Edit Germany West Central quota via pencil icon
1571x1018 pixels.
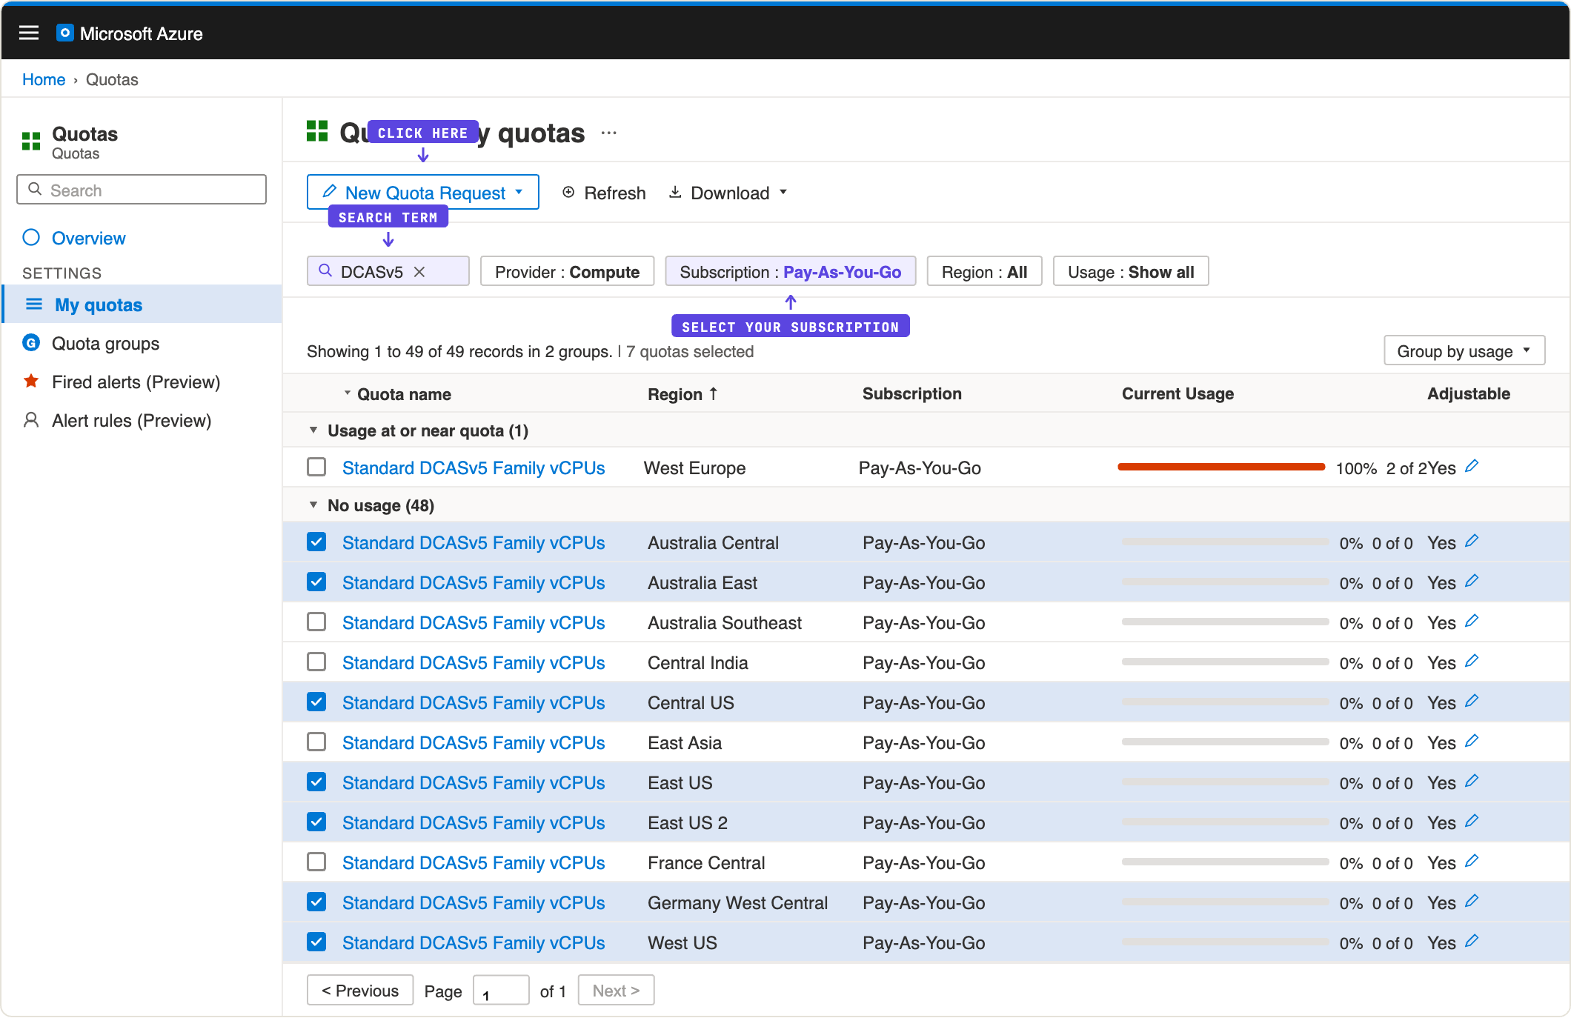click(1472, 901)
